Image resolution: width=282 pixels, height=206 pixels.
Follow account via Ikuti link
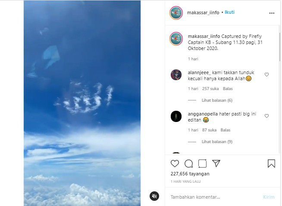tap(229, 12)
